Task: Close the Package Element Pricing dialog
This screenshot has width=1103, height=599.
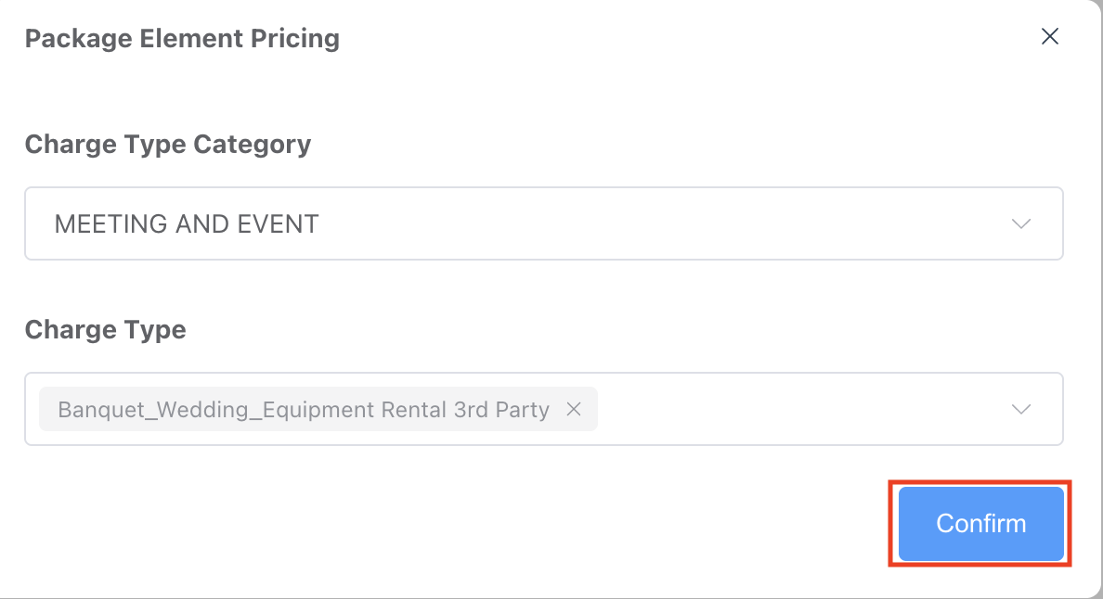Action: (1049, 36)
